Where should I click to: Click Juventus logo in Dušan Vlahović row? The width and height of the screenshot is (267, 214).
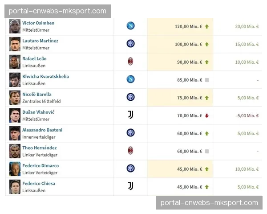(130, 115)
